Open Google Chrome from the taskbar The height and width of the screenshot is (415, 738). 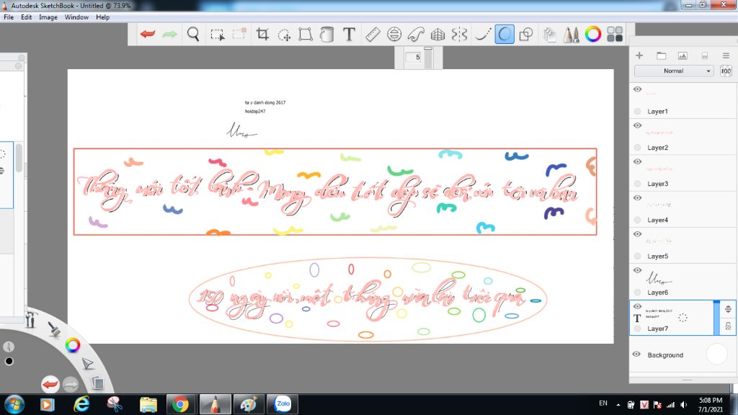click(x=180, y=404)
